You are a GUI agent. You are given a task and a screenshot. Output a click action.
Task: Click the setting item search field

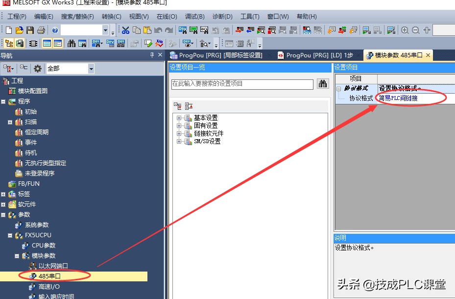tap(242, 84)
